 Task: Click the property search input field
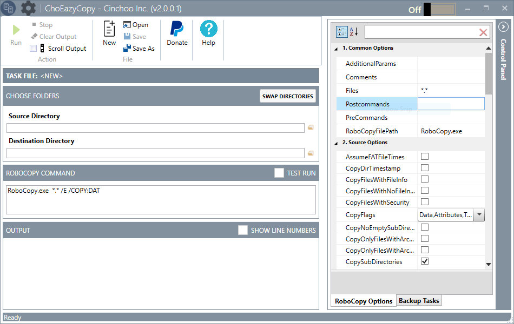coord(421,32)
